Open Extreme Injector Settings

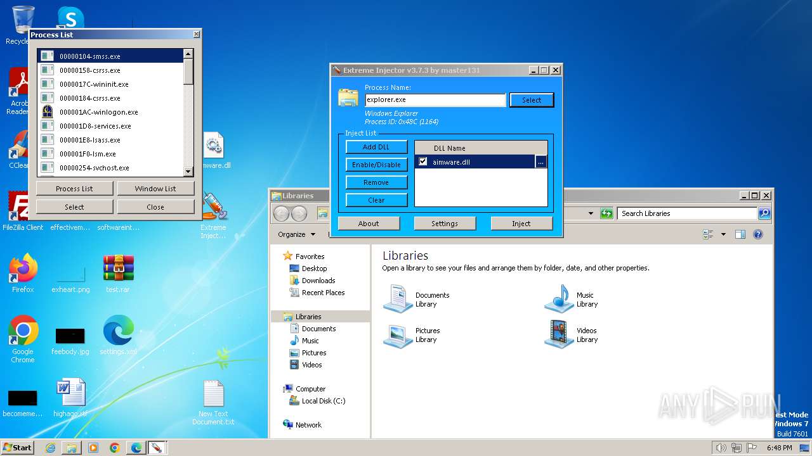445,224
